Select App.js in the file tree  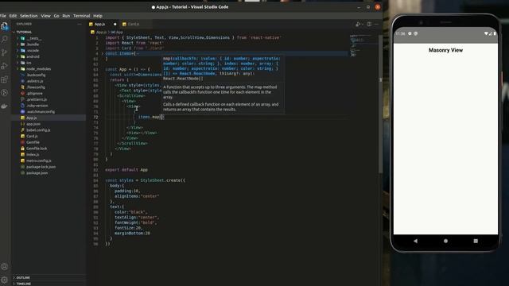32,118
